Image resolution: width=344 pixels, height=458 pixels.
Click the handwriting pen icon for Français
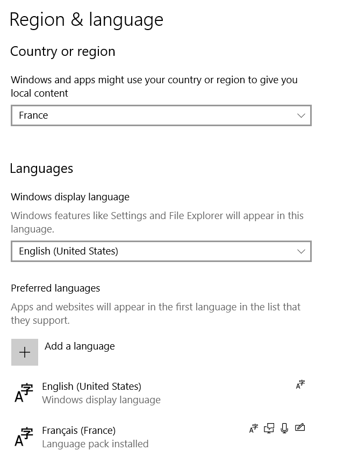pyautogui.click(x=300, y=428)
